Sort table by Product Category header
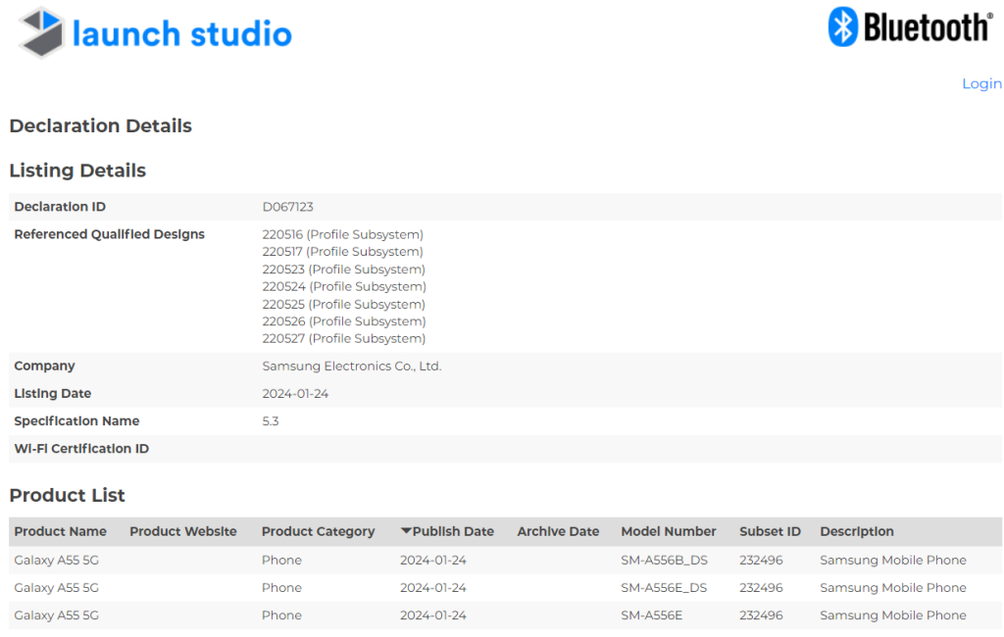The width and height of the screenshot is (1004, 637). click(318, 532)
